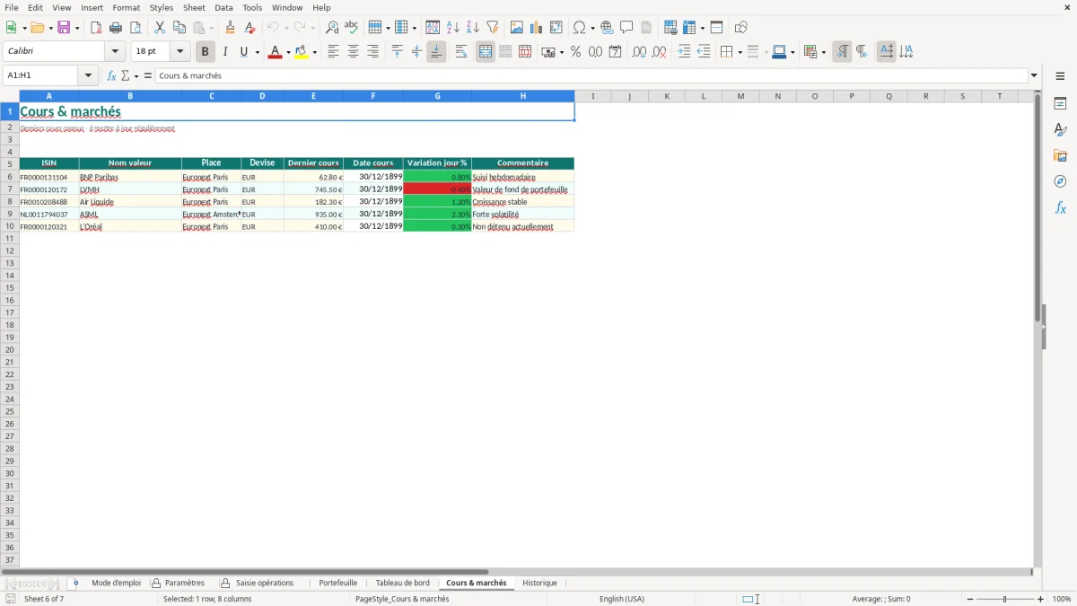Insert a hyperlink
This screenshot has height=606, width=1077.
608,28
